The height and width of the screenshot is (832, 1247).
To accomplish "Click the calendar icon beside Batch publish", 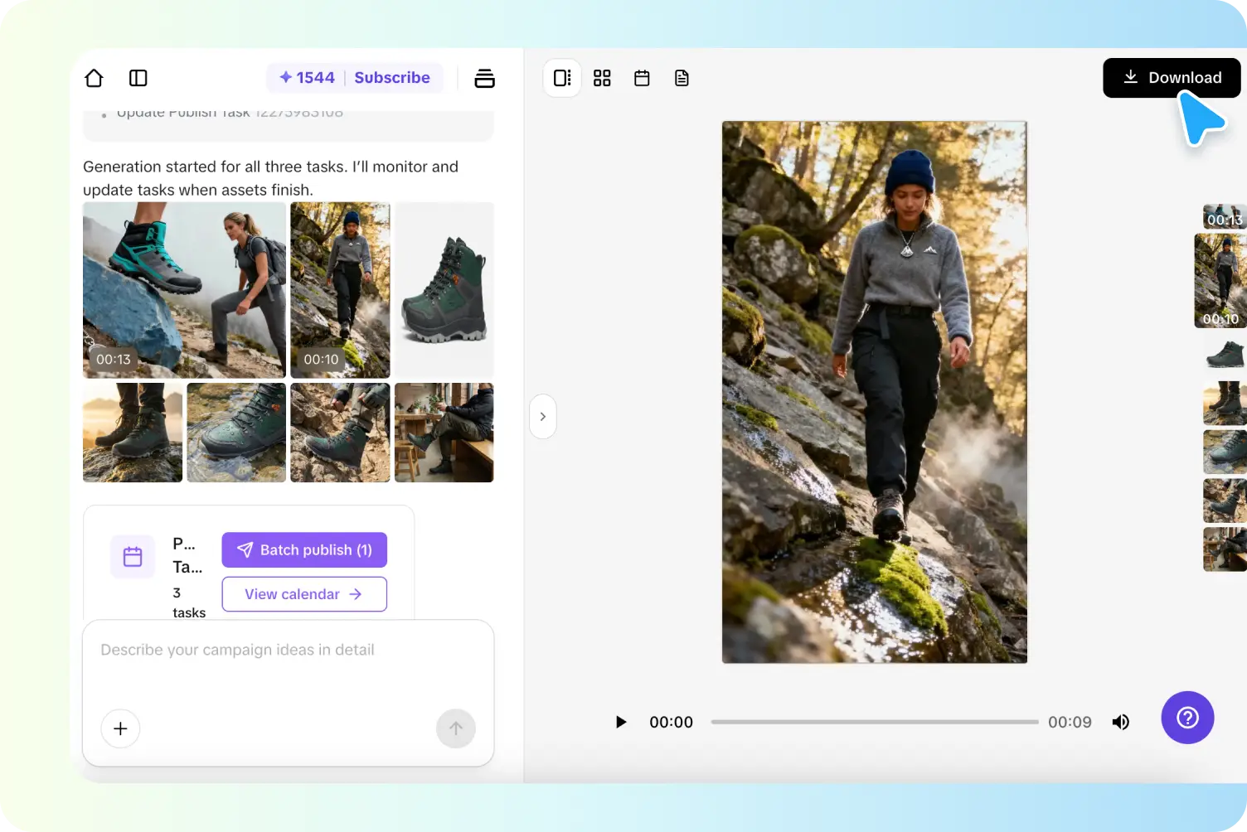I will pyautogui.click(x=133, y=556).
